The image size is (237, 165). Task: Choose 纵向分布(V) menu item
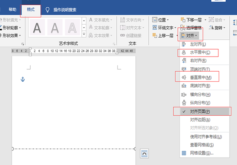click(205, 103)
